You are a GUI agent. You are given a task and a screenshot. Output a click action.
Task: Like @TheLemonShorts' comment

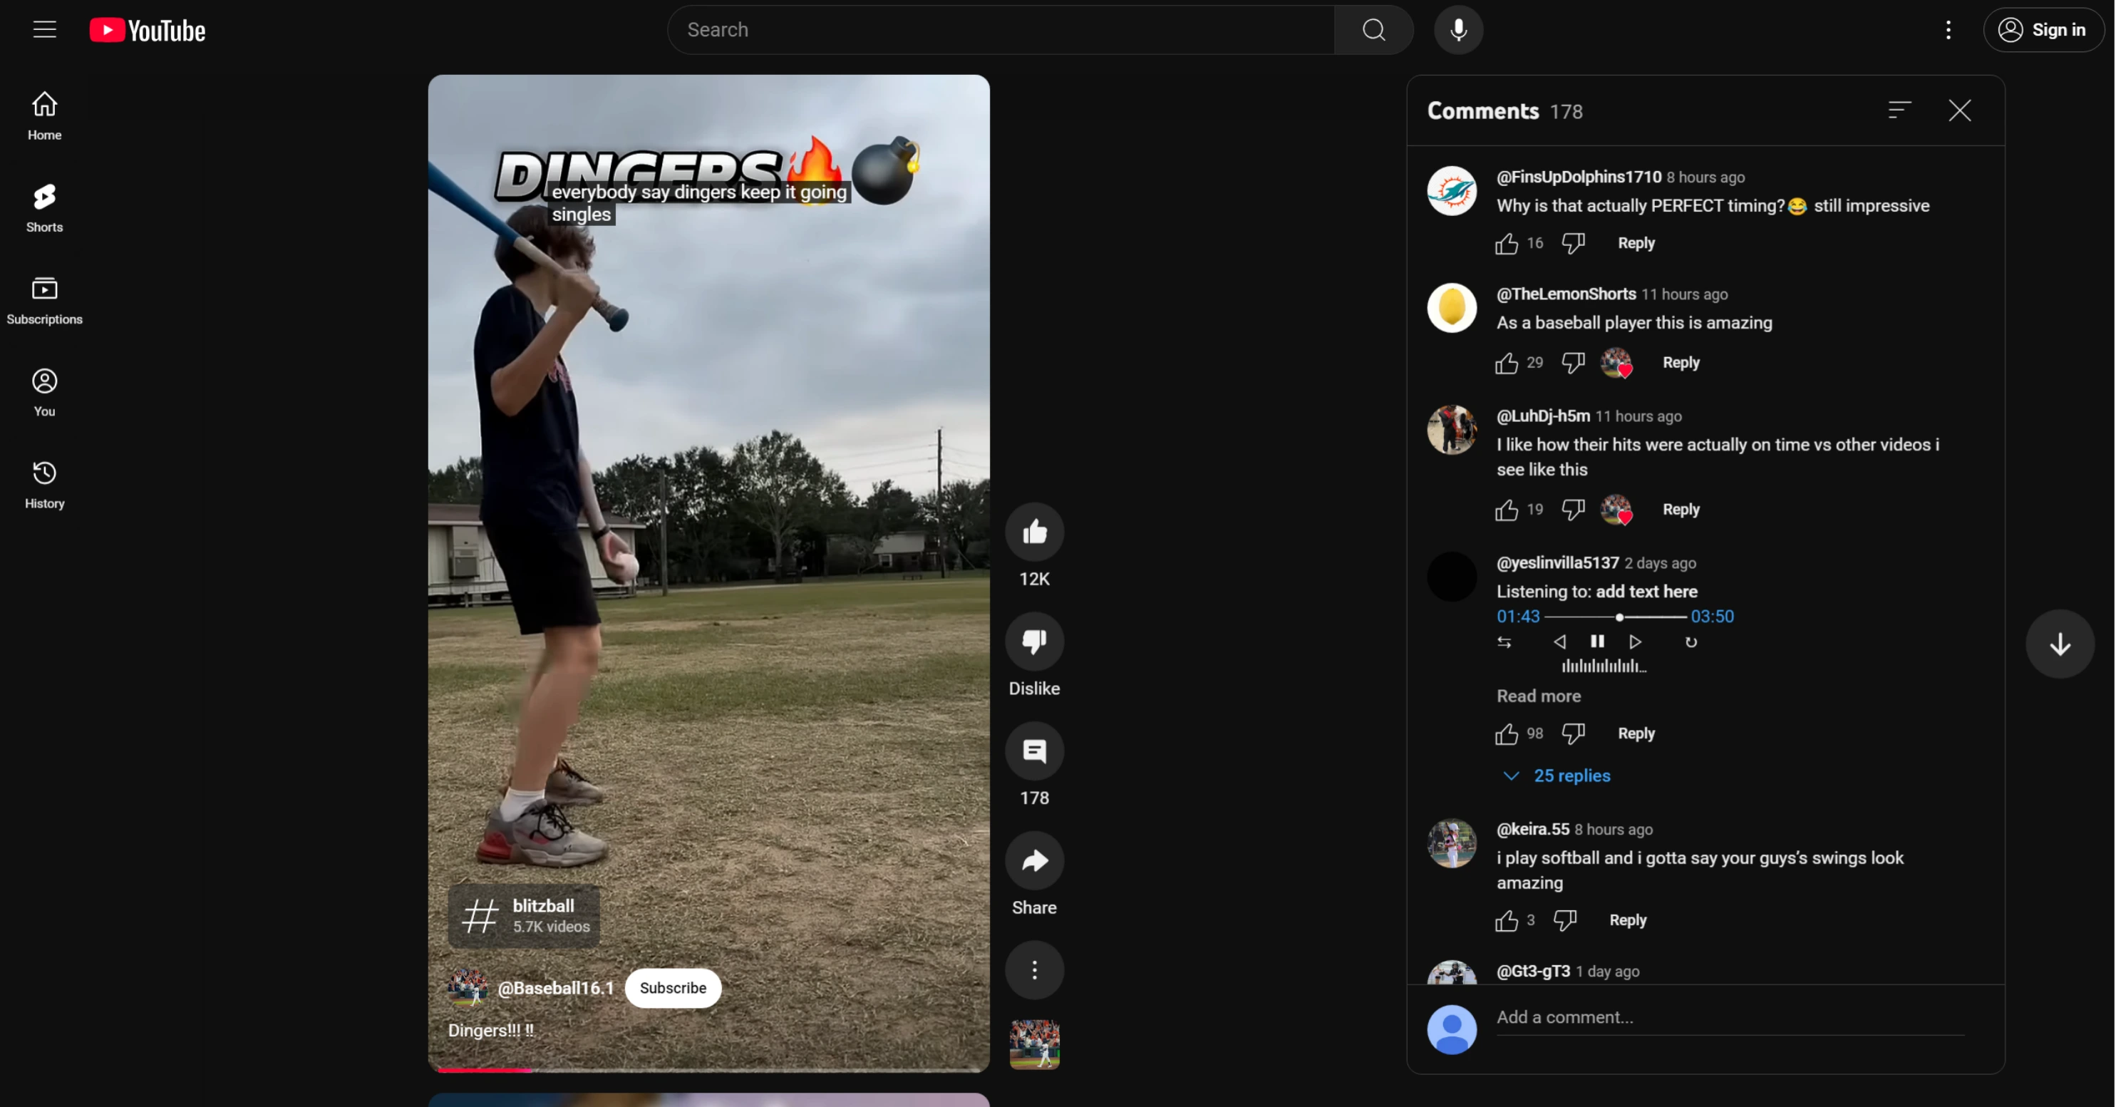tap(1507, 362)
